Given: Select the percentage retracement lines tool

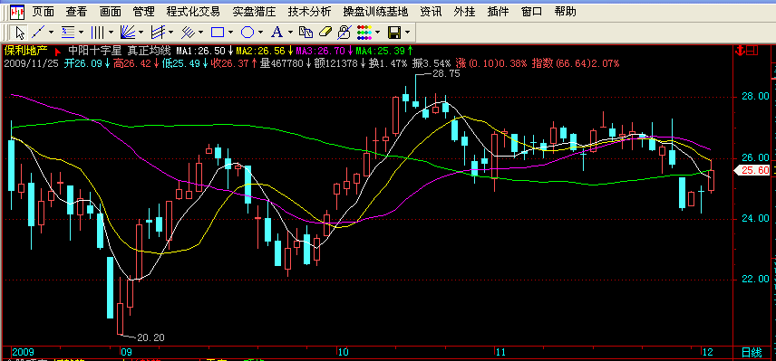Looking at the screenshot, I should pyautogui.click(x=68, y=33).
